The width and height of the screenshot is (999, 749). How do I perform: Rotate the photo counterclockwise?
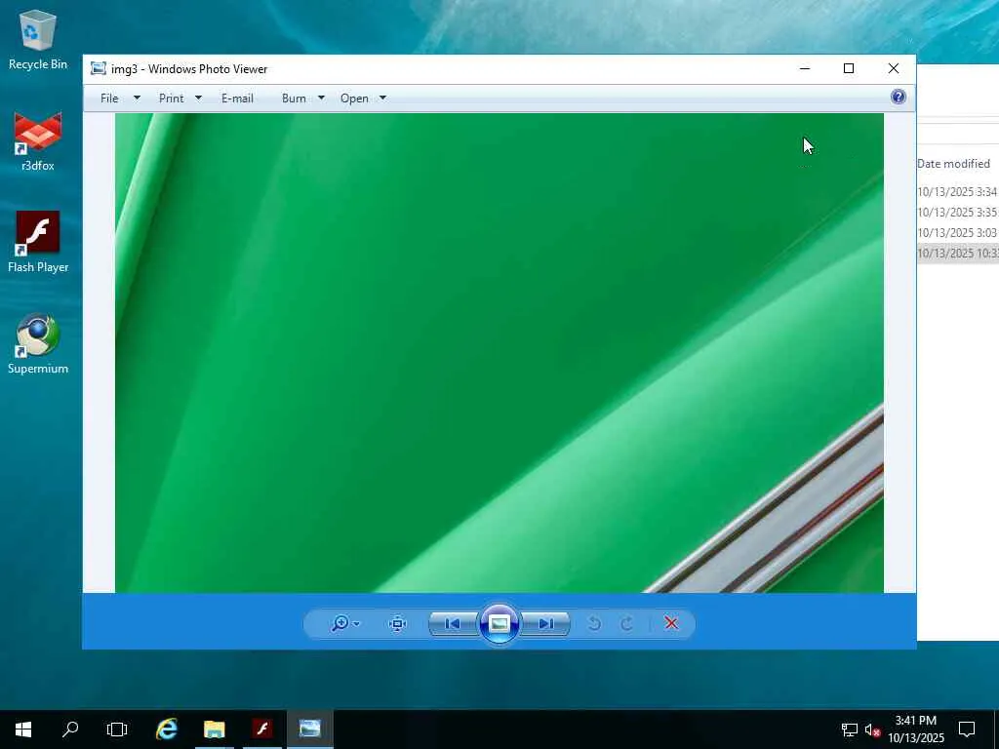[x=594, y=623]
